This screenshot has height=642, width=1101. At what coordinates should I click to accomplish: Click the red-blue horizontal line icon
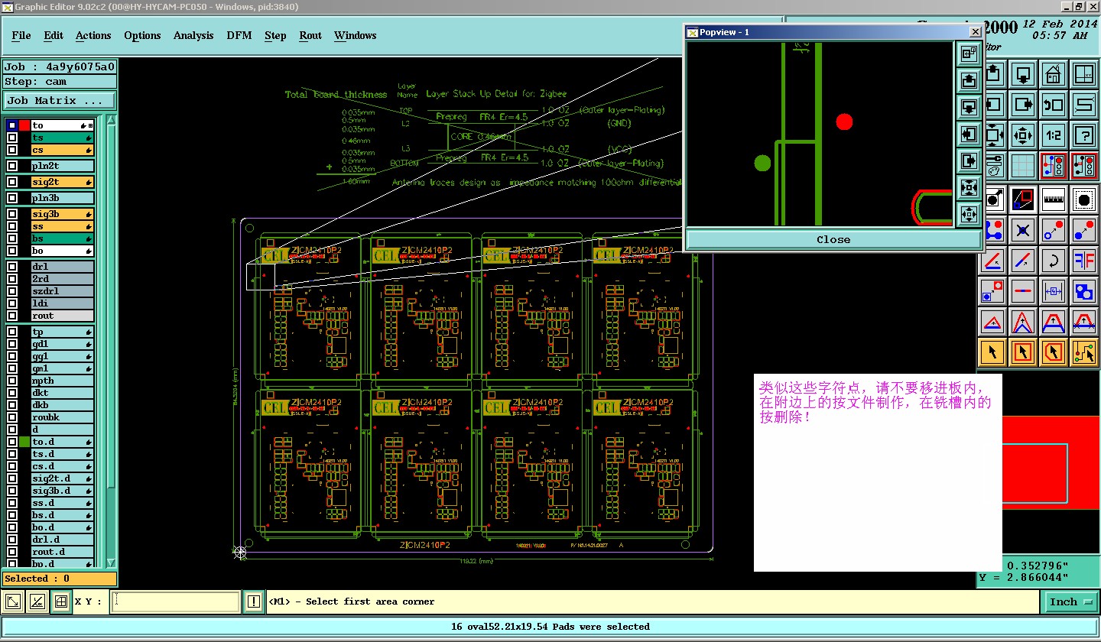click(1023, 290)
